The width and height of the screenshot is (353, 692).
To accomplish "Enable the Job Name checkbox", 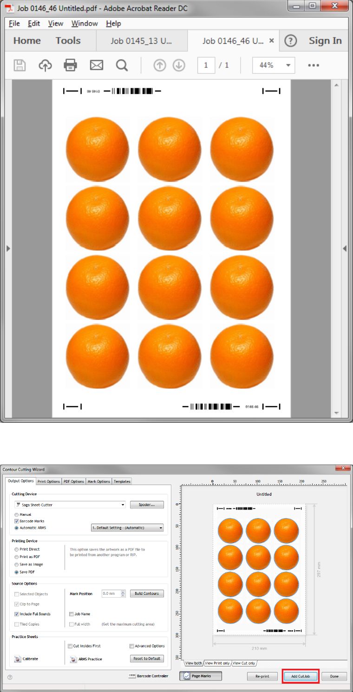I will 72,614.
